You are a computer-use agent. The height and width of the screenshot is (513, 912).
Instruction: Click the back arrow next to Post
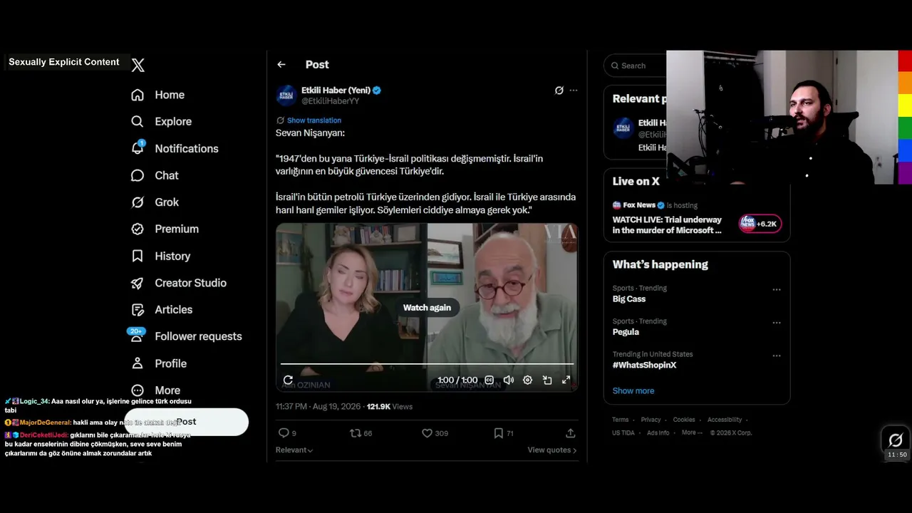[281, 64]
